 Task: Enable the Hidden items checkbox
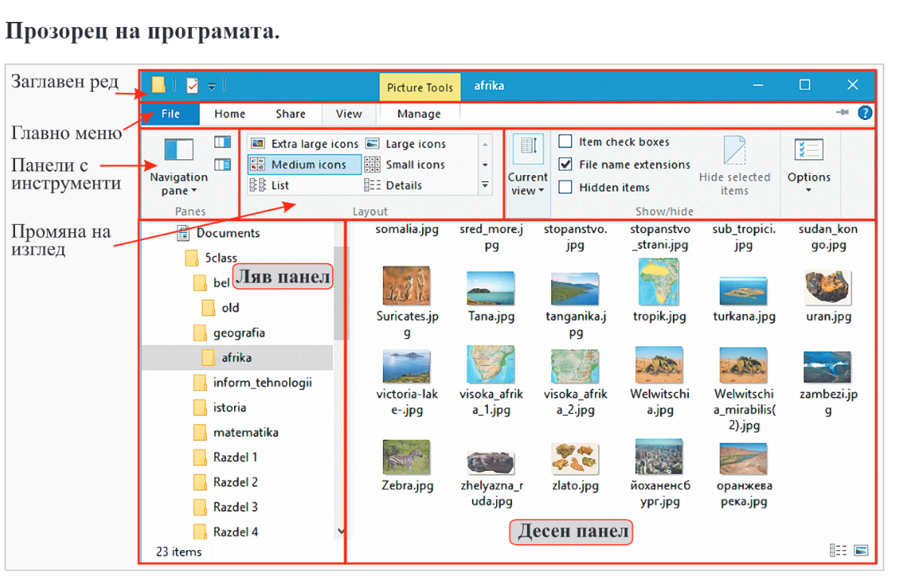[x=565, y=187]
